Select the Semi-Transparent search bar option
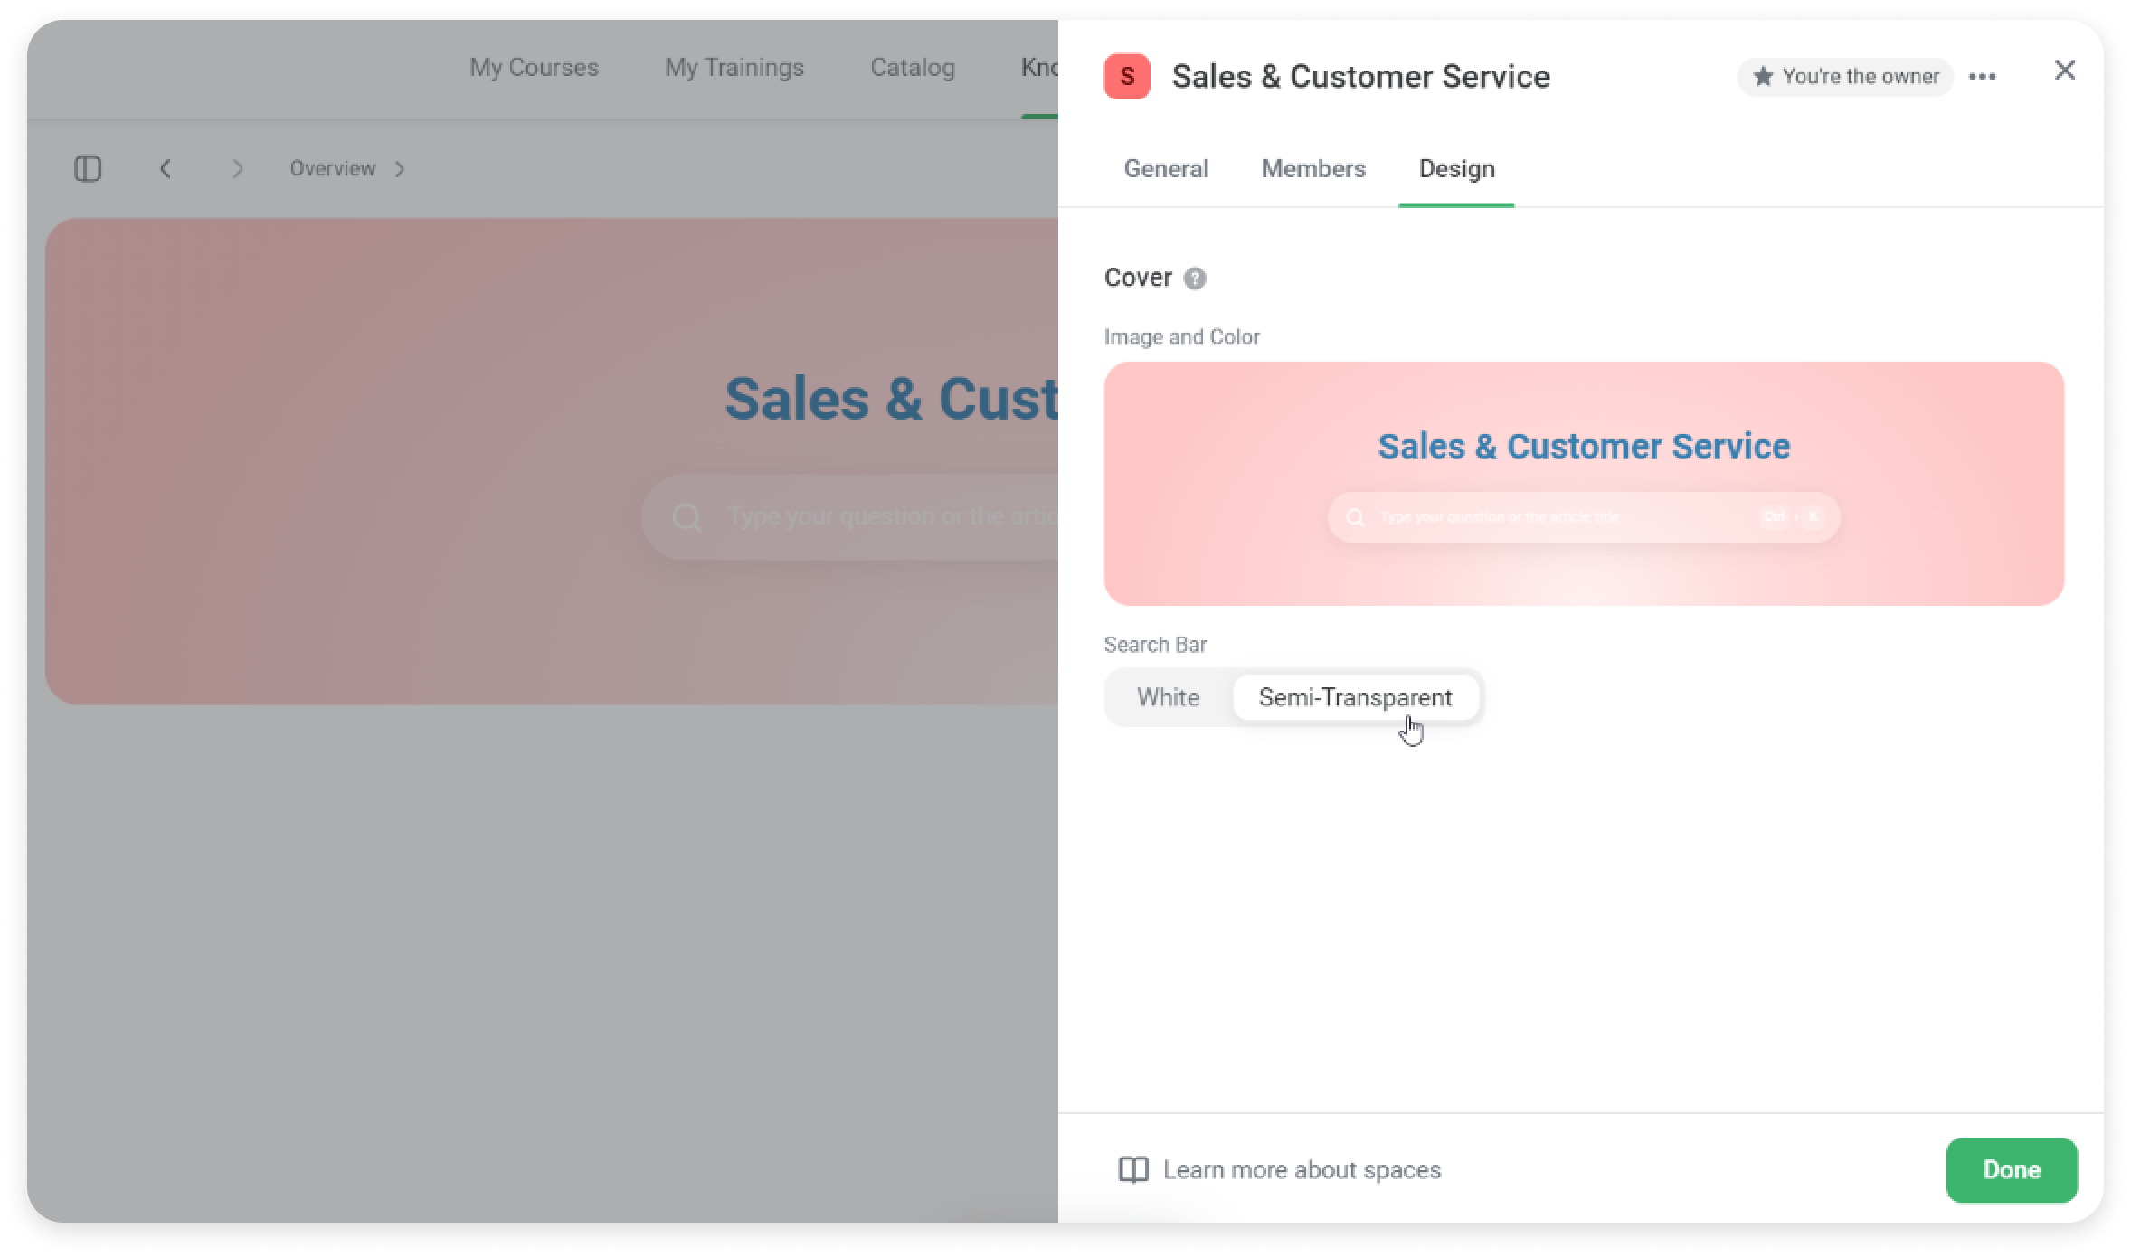This screenshot has width=2131, height=1257. click(1355, 697)
